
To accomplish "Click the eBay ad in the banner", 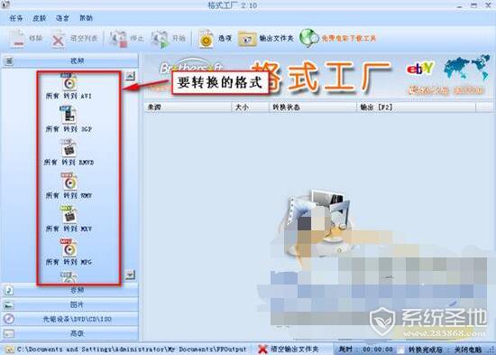I will click(x=420, y=68).
